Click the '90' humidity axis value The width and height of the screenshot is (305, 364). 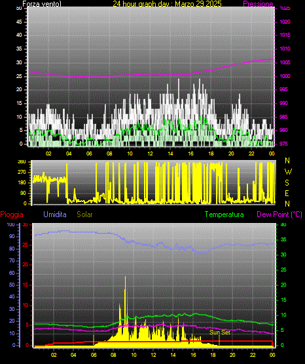[x=12, y=236]
